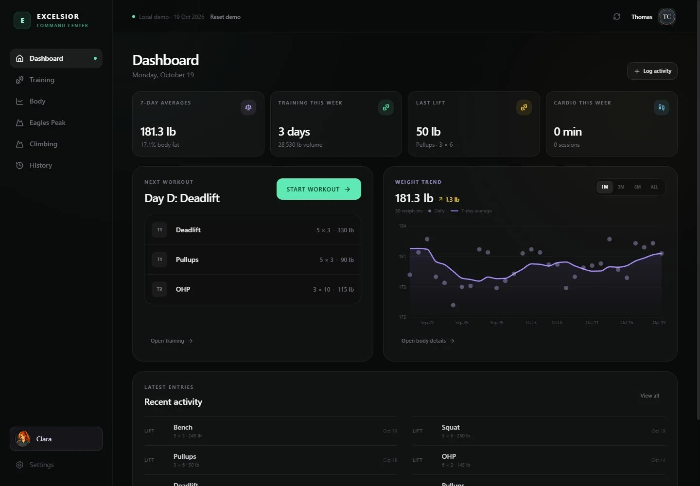Click the Body chart icon in sidebar

click(19, 101)
